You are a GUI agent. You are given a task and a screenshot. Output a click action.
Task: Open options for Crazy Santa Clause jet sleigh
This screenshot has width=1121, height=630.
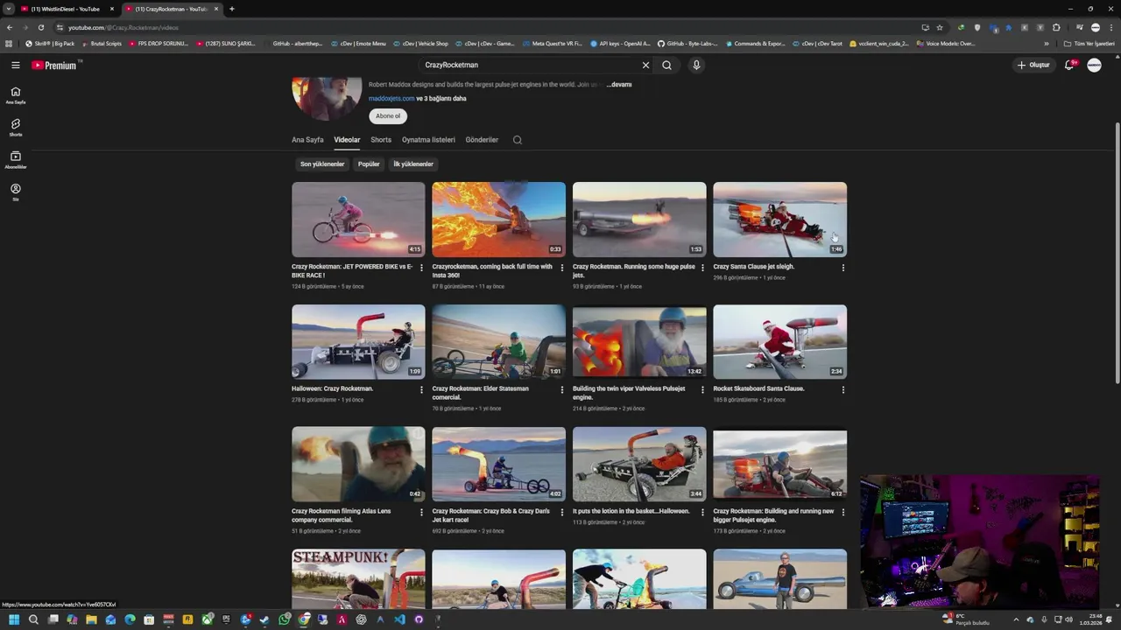843,268
